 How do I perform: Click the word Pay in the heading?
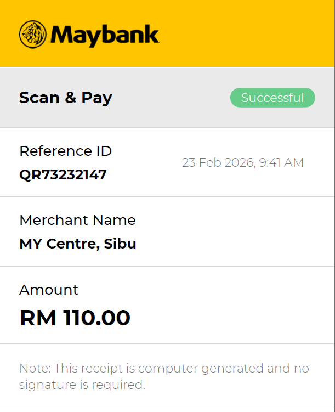pos(96,98)
